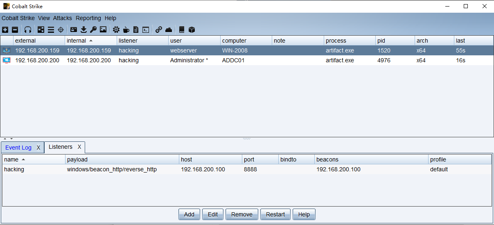Click the disconnect from team server minus icon

click(x=15, y=30)
